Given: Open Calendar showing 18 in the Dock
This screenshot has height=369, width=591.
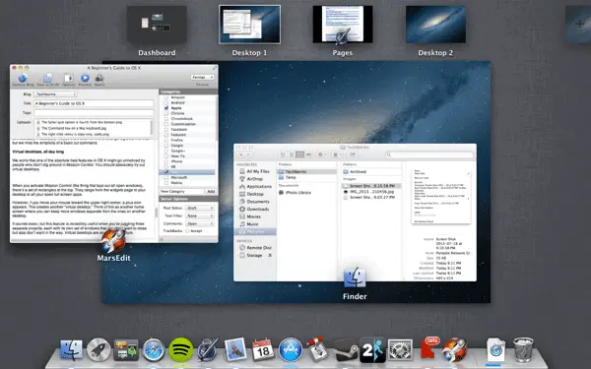Looking at the screenshot, I should tap(262, 349).
